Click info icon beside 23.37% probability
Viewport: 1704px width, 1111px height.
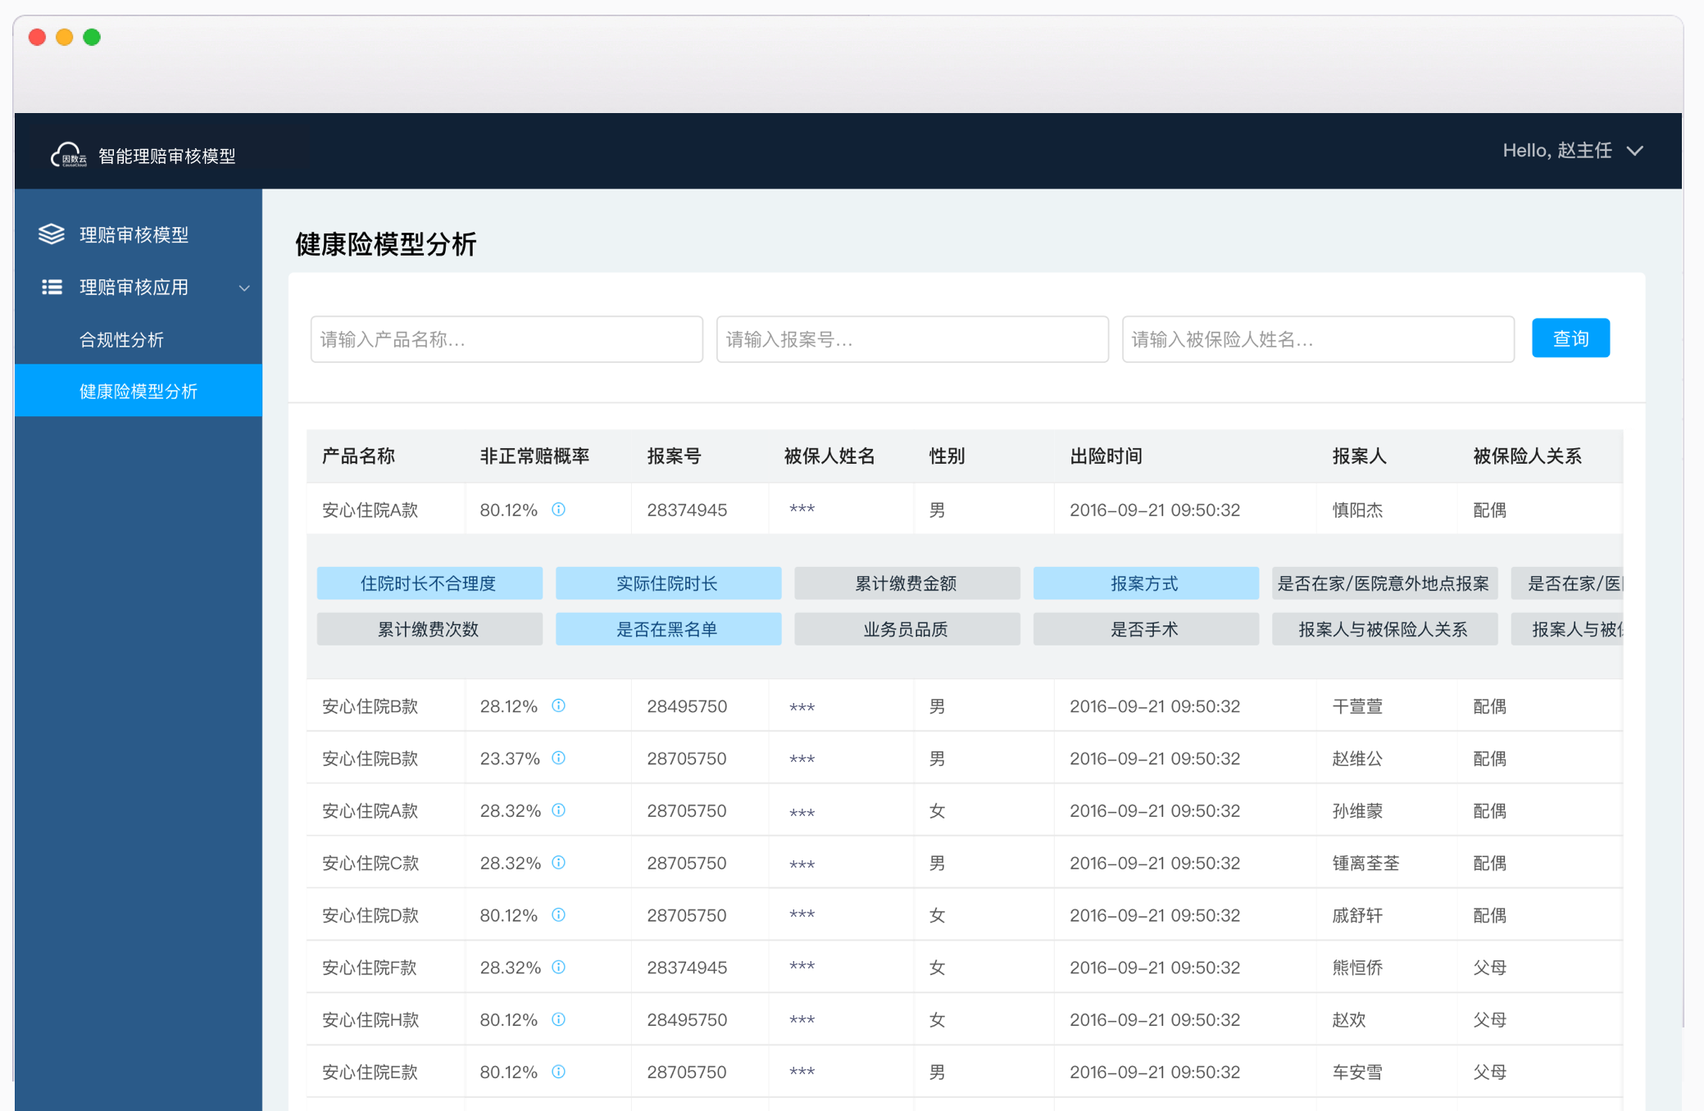point(558,758)
